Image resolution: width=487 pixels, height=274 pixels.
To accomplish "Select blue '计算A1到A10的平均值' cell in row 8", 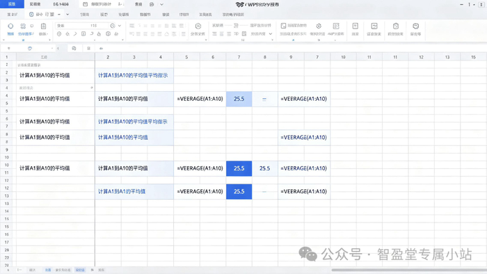I will coord(134,138).
